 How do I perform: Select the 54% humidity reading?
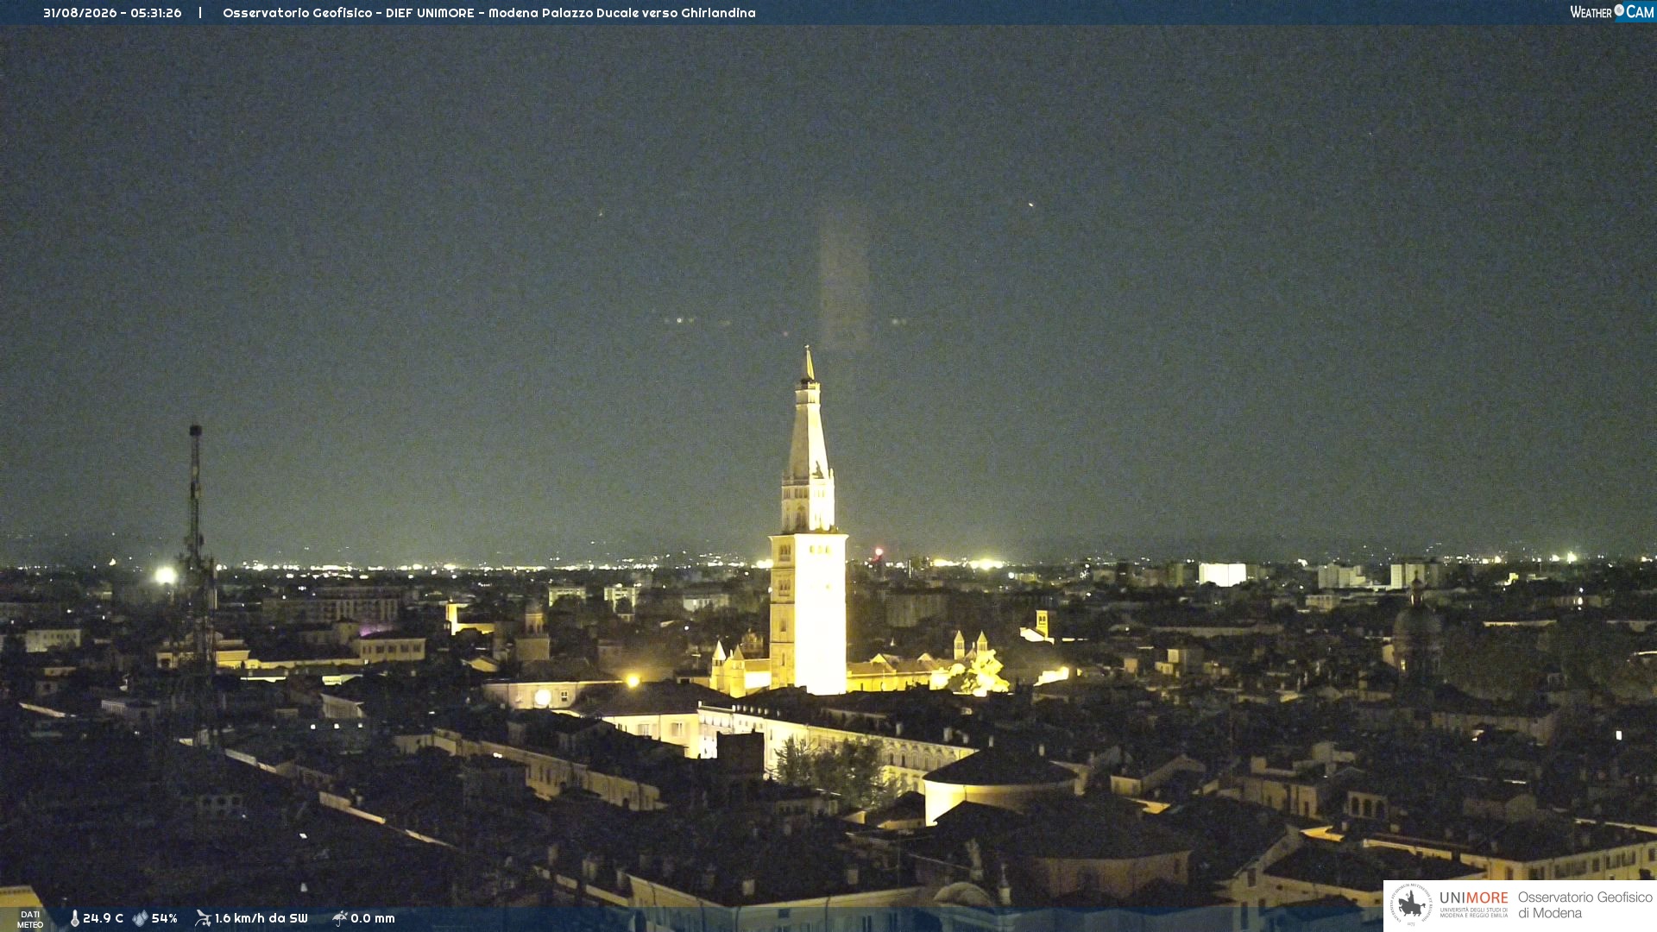[x=164, y=918]
